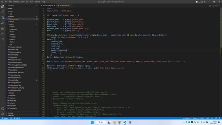Open the Edit menu
The height and width of the screenshot is (125, 222).
10,2
